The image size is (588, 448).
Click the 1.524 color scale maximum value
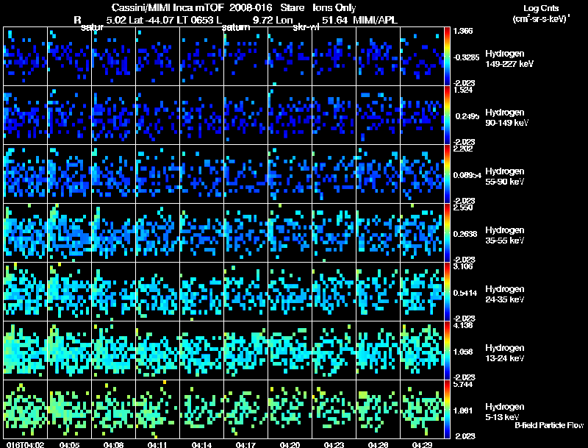[463, 90]
